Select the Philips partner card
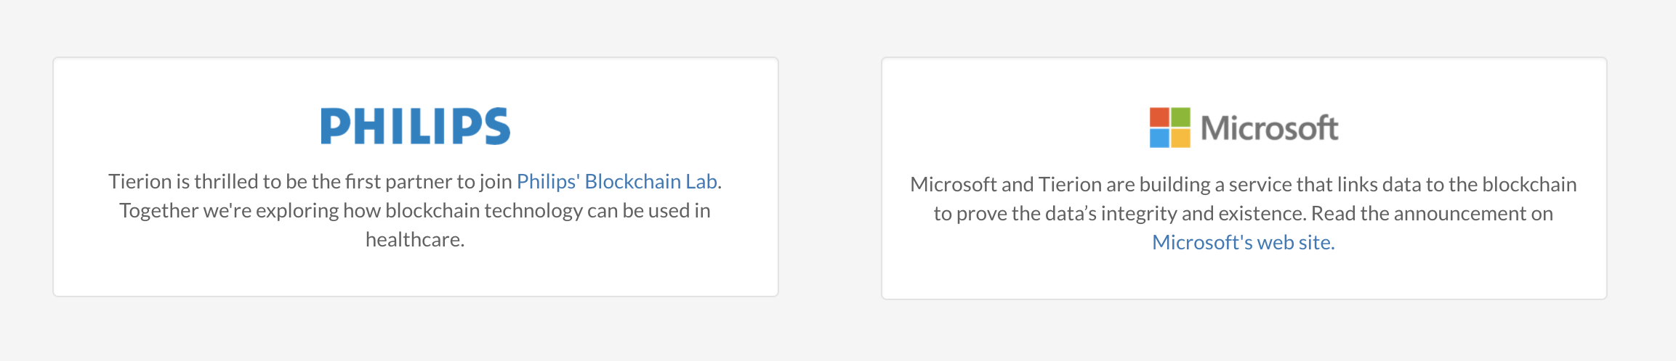Viewport: 1676px width, 361px height. point(416,177)
